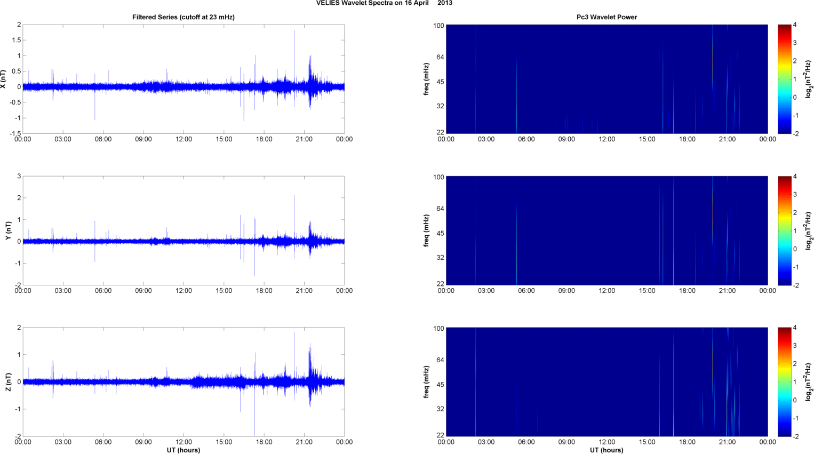Click 'log2(nT²/Hz)' label beside top colorbar
This screenshot has width=814, height=454.
pos(809,79)
